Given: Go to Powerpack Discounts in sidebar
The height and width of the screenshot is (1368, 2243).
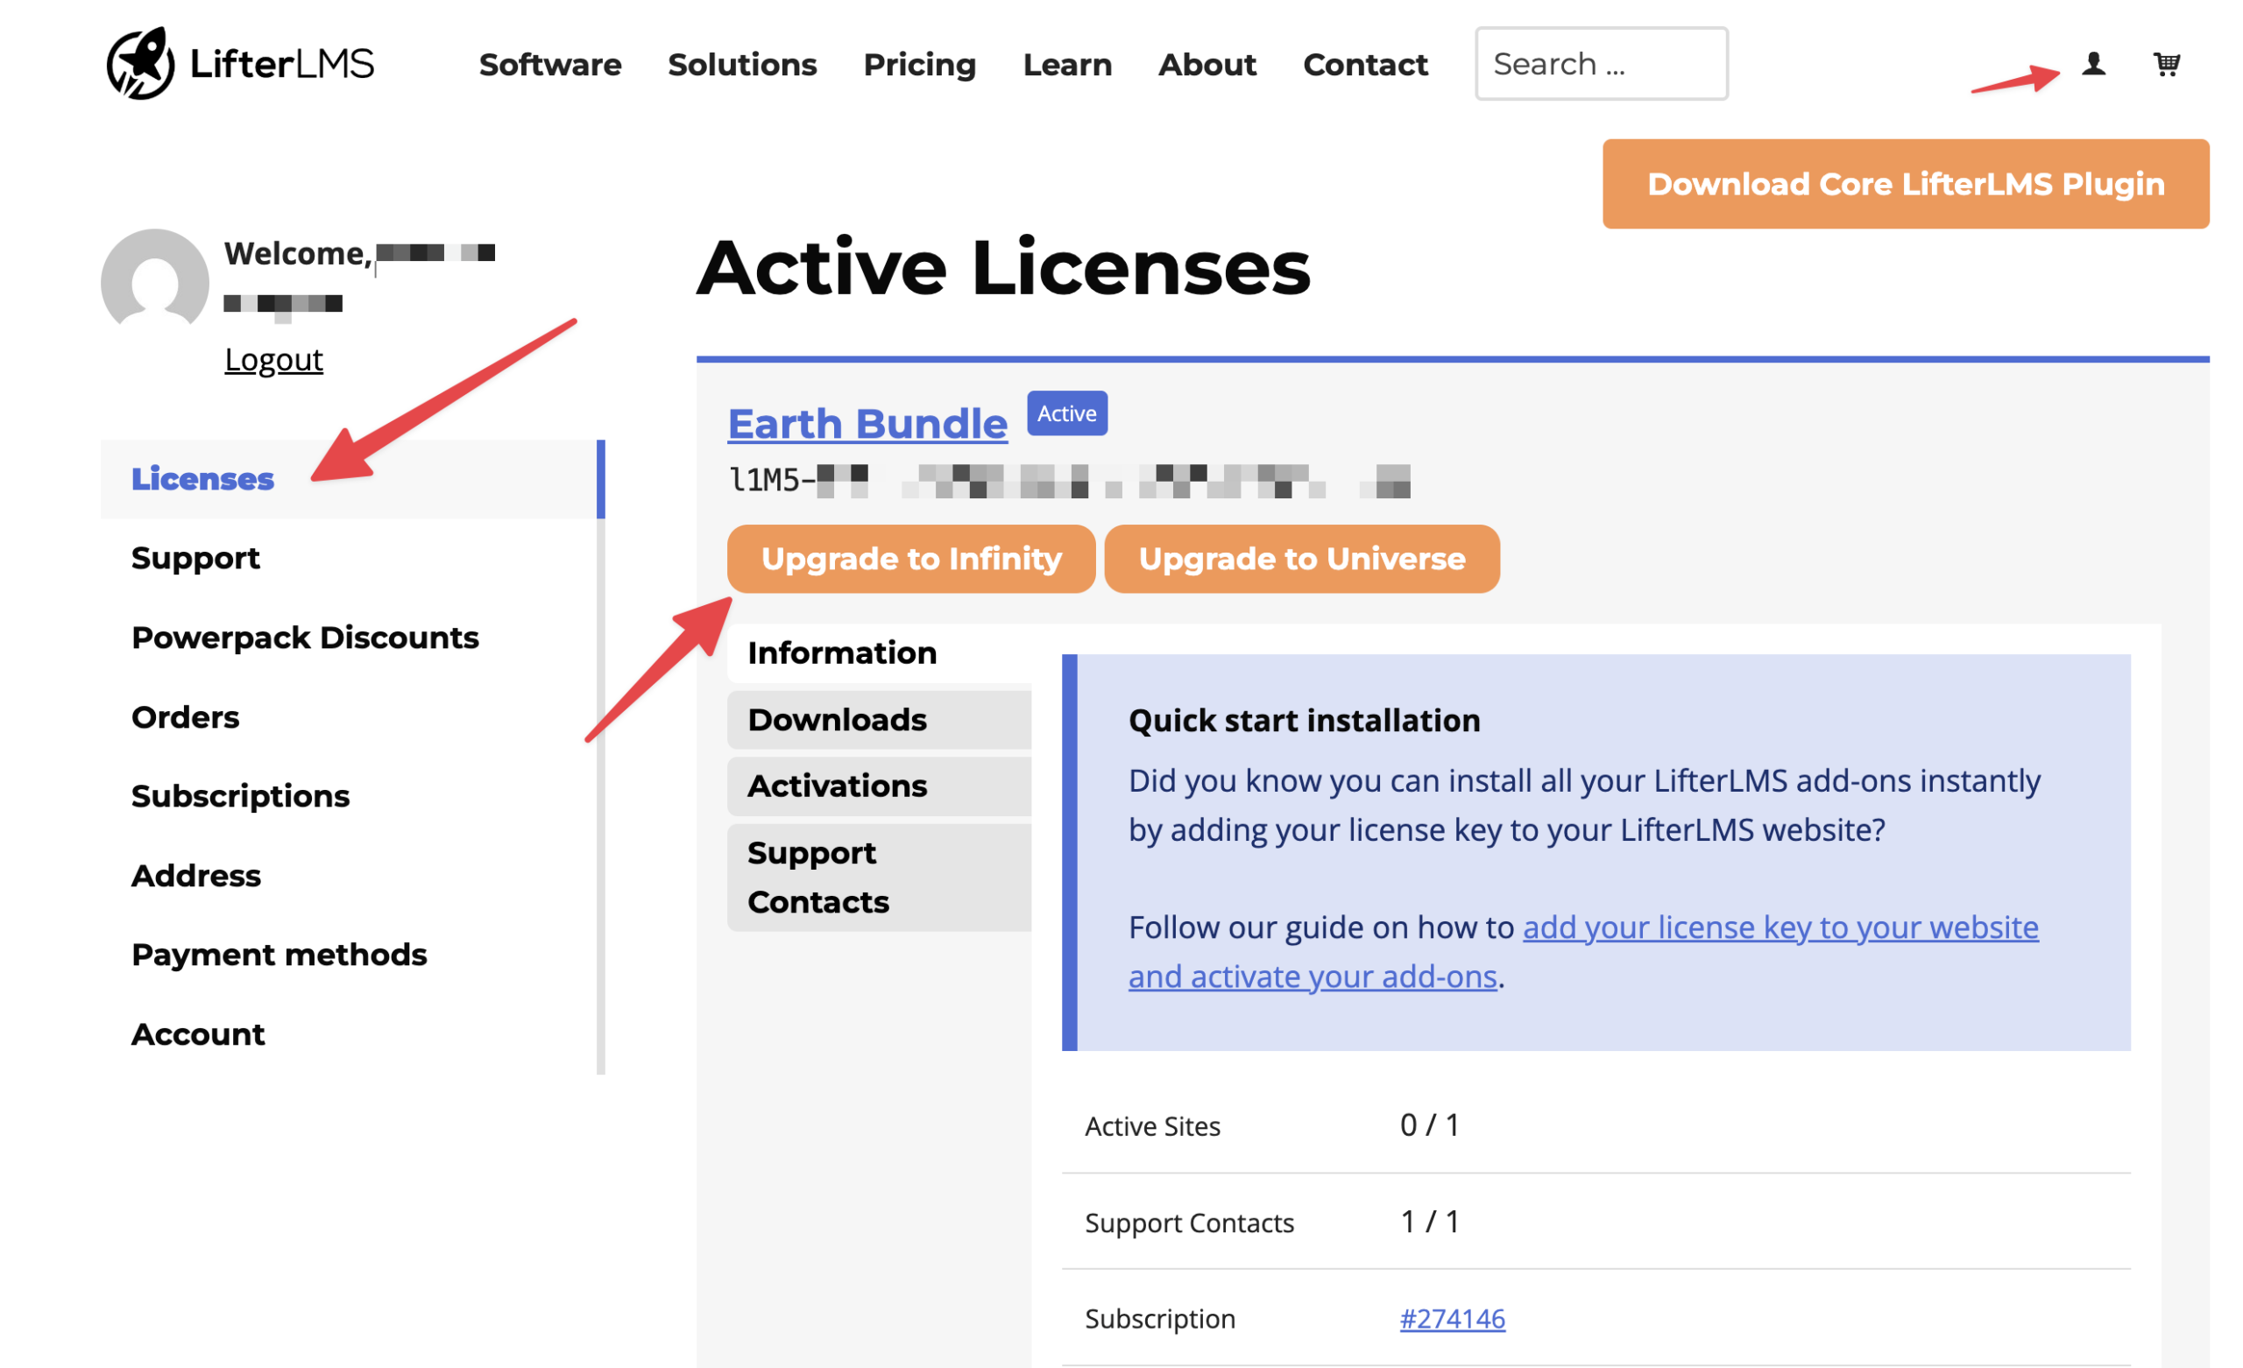Looking at the screenshot, I should [x=305, y=637].
